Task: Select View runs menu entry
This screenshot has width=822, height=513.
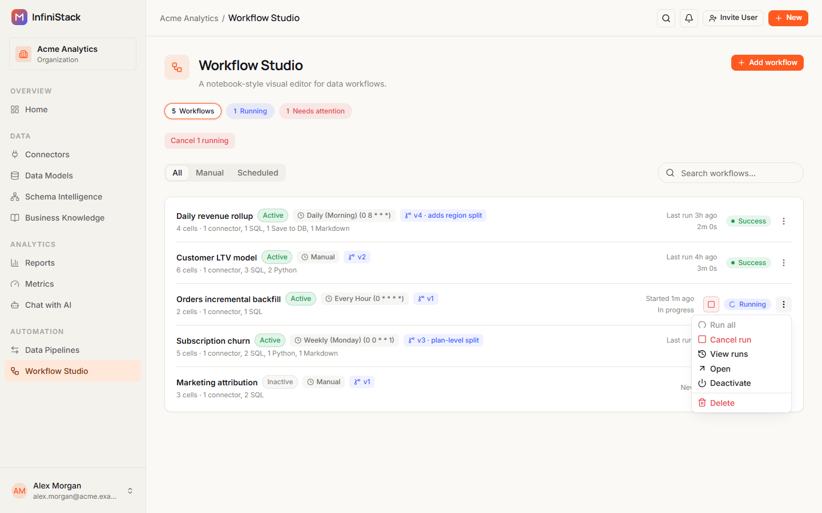Action: pos(741,354)
